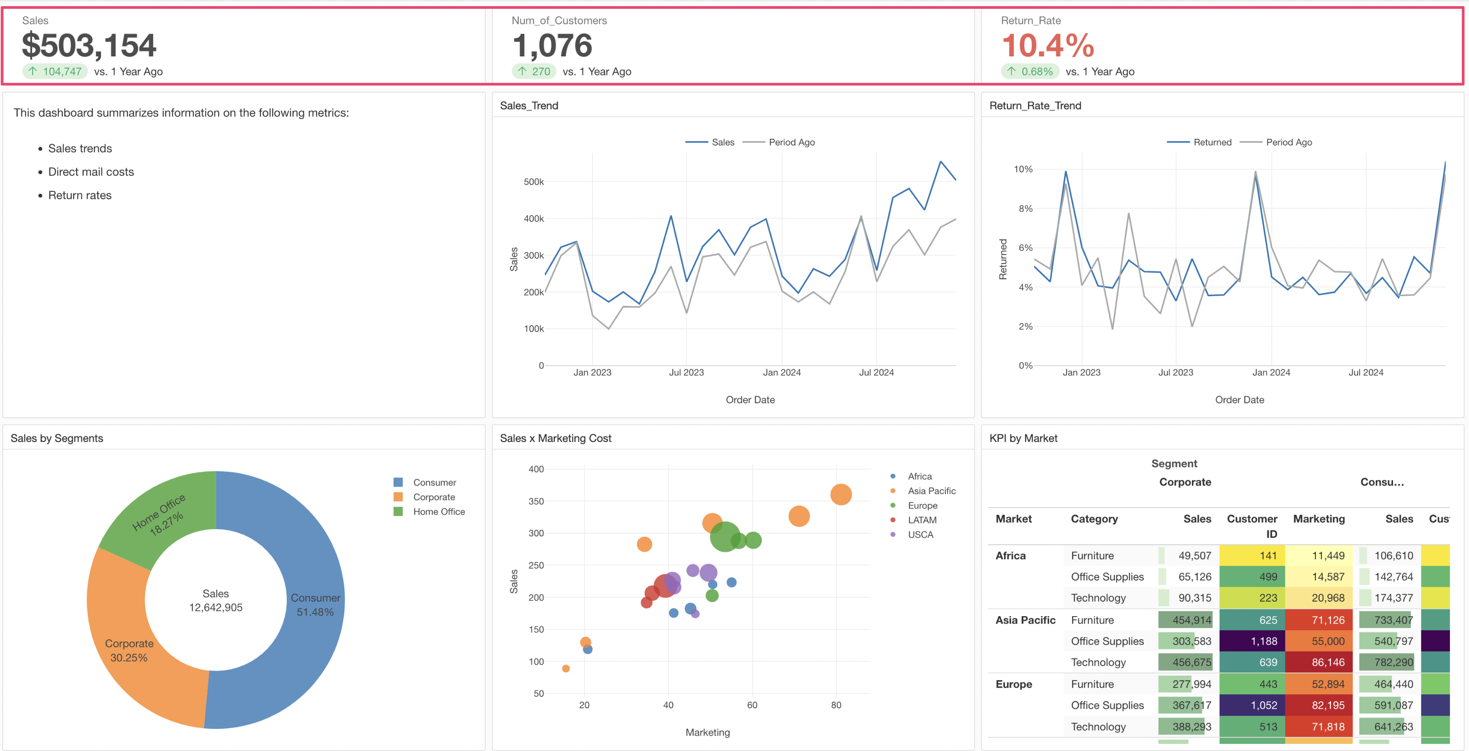Toggle Europe marker in scatter legend
This screenshot has height=751, width=1469.
(x=892, y=506)
